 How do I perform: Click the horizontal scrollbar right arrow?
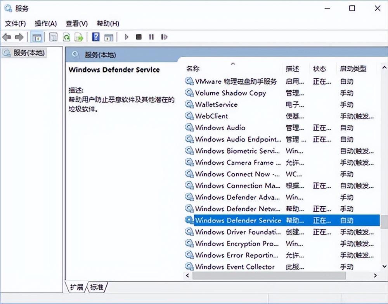375,275
